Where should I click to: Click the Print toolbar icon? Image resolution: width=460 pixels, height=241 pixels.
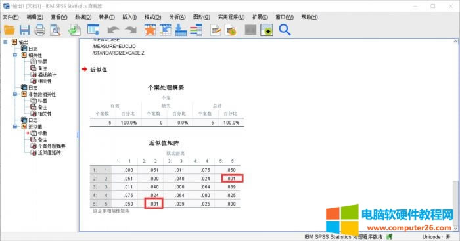(x=40, y=30)
